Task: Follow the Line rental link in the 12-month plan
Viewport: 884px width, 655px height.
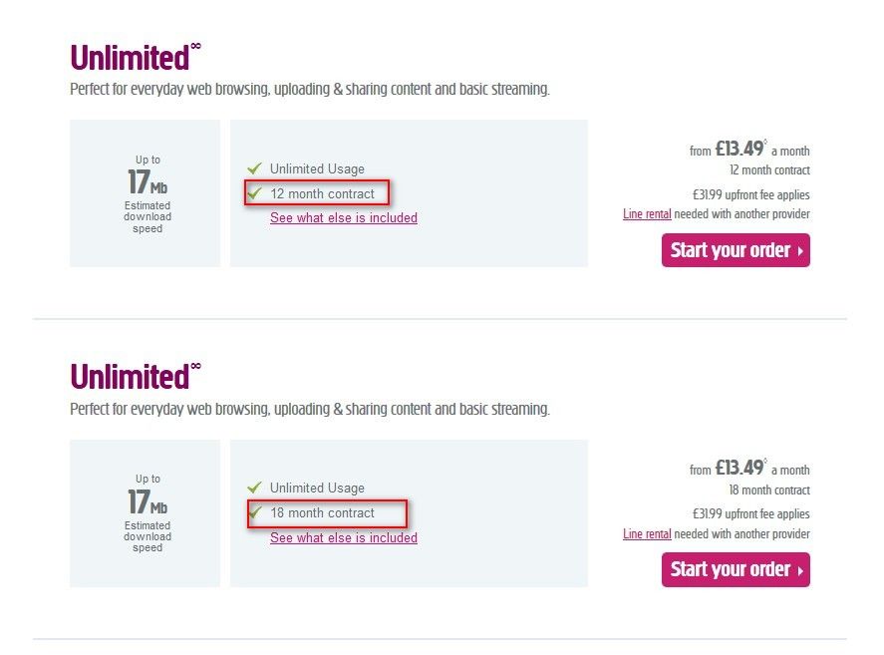Action: 647,214
